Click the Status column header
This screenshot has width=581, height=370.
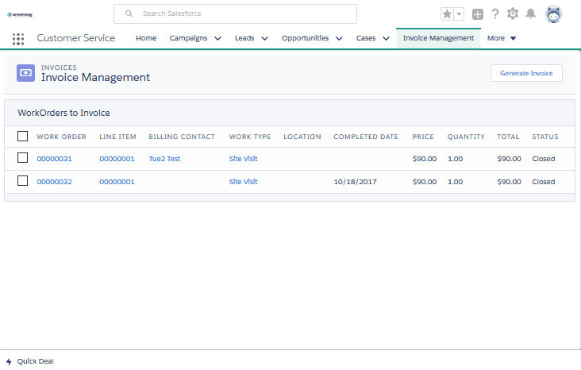tap(544, 137)
